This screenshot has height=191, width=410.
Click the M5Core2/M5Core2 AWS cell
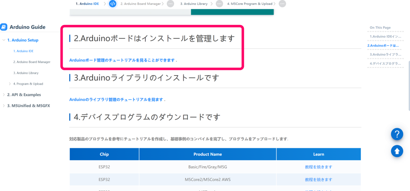tap(208, 179)
